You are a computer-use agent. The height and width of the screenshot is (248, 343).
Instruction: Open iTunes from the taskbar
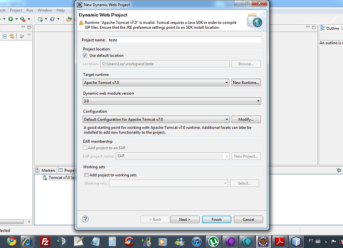(196, 242)
